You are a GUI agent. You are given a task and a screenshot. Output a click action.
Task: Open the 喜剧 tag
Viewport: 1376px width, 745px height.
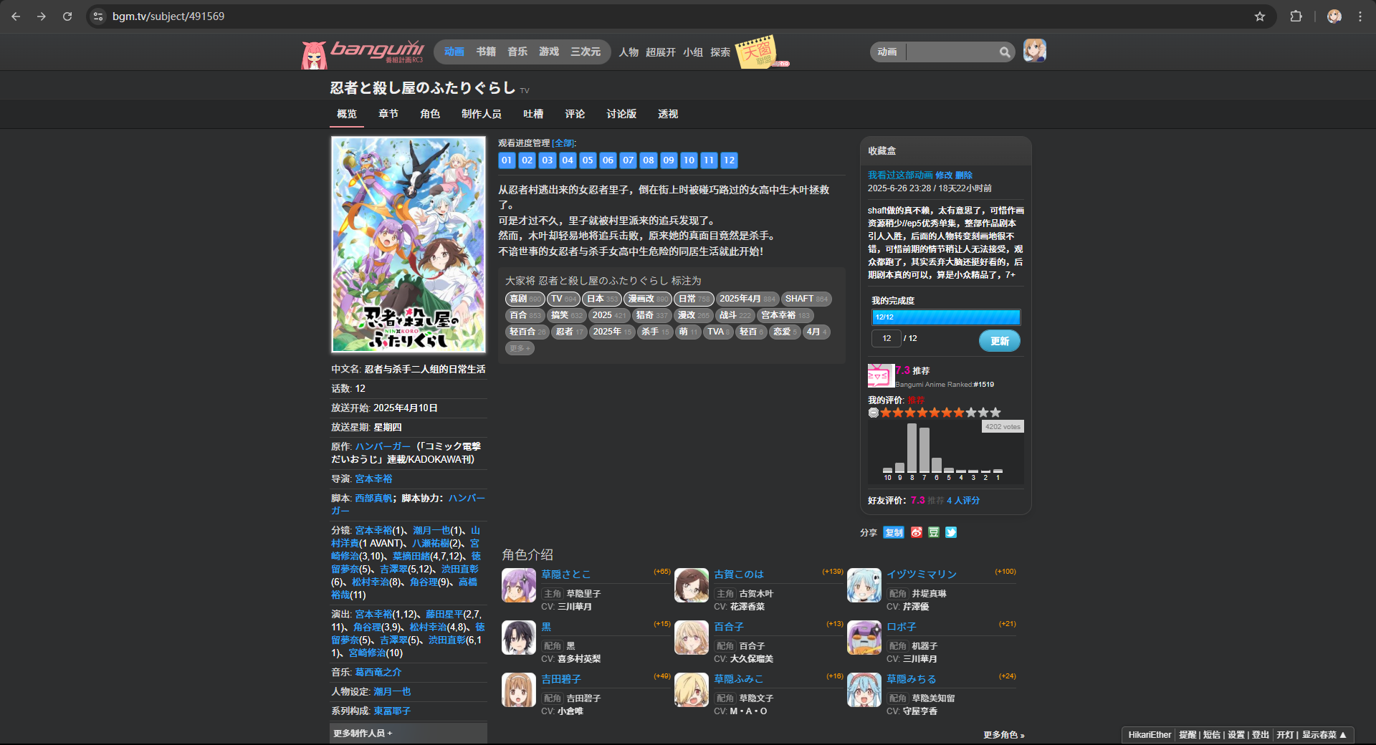(x=525, y=299)
